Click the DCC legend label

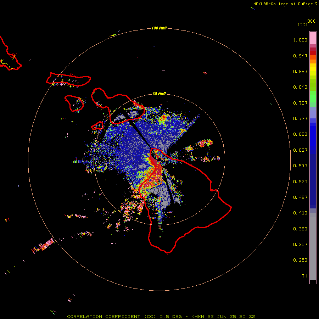(x=312, y=21)
